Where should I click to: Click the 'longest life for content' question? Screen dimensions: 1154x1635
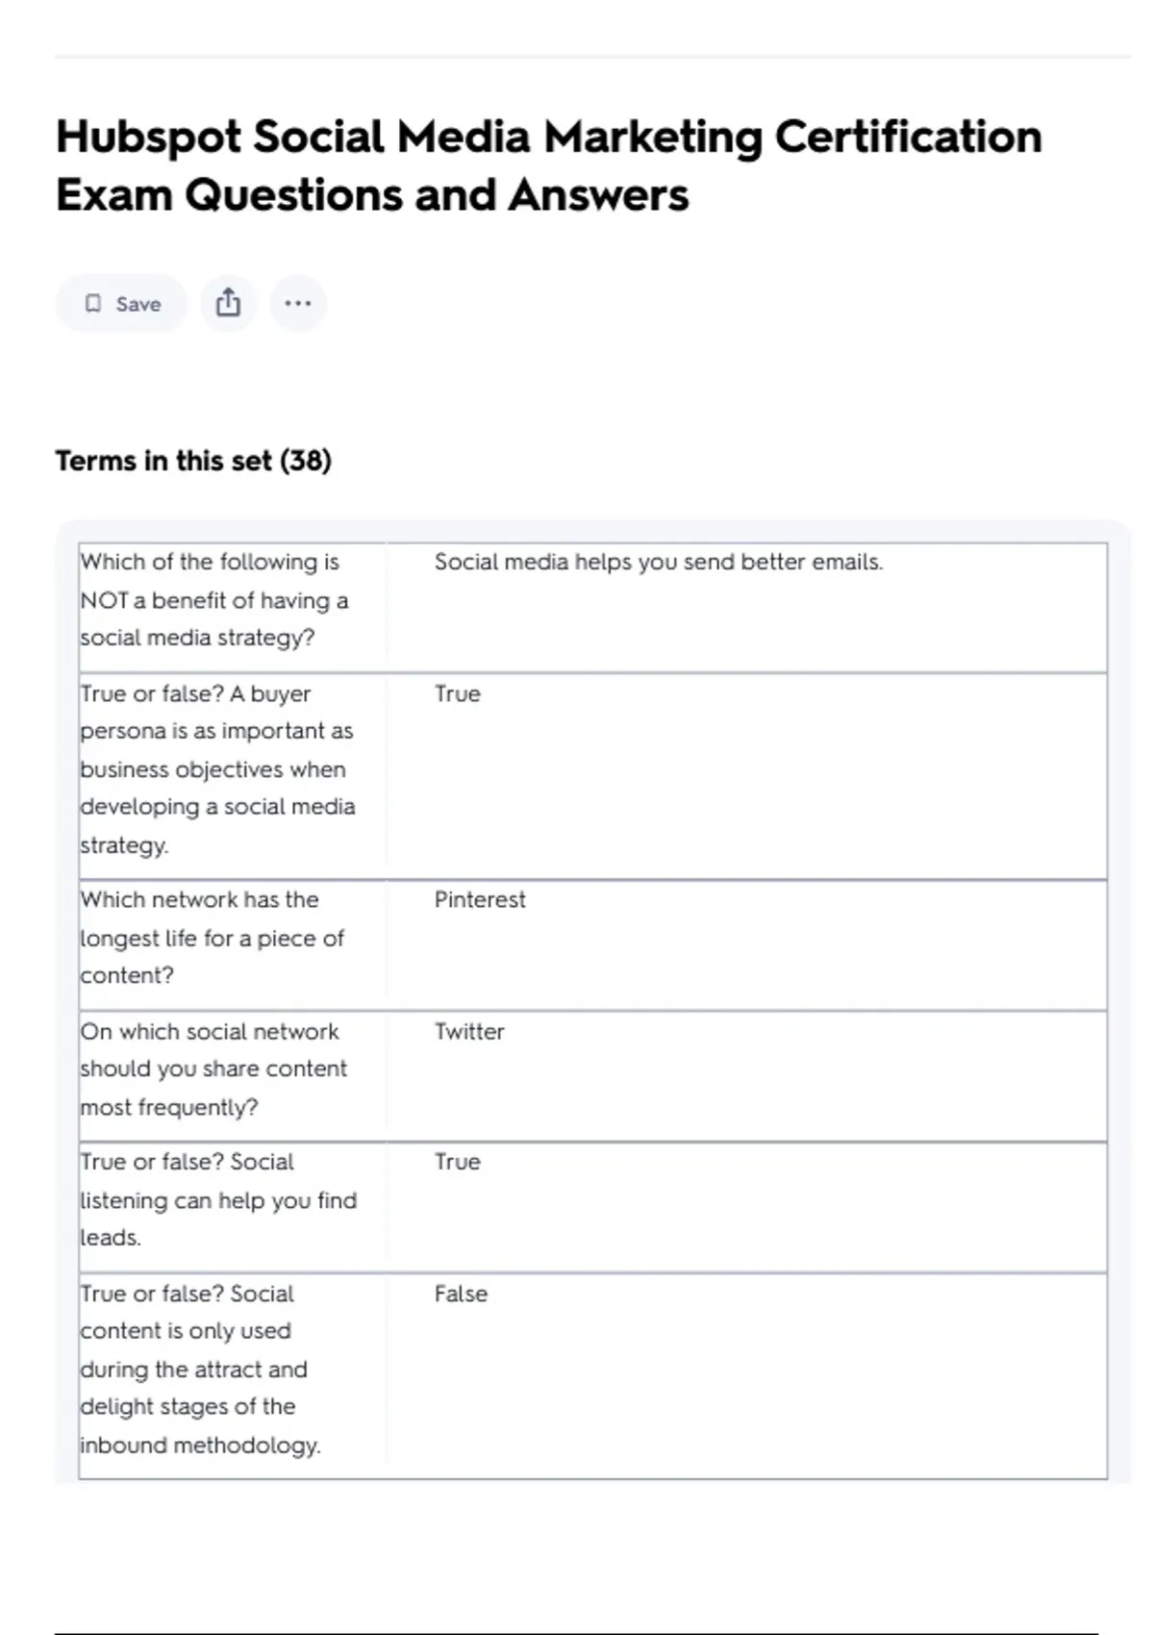click(212, 938)
